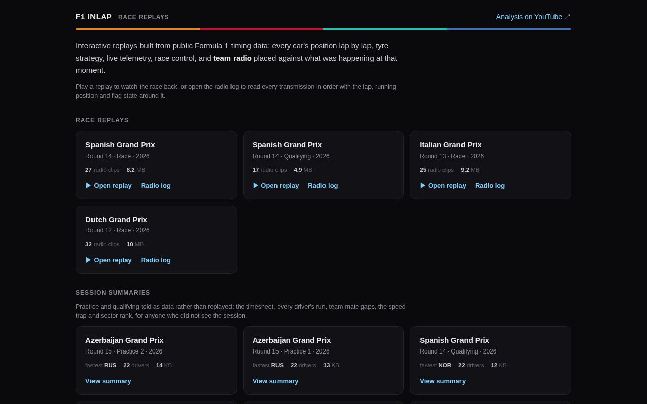Viewport: 647px width, 404px height.
Task: Open Radio log for Spanish Grand Prix Race
Action: pos(156,185)
